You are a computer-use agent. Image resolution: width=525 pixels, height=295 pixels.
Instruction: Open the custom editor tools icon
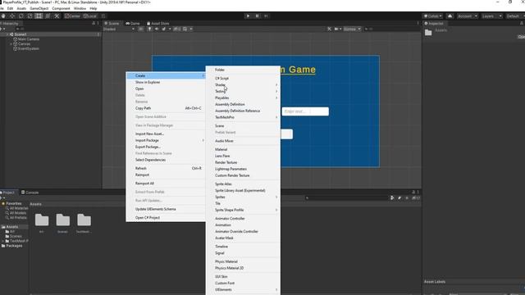pos(57,16)
